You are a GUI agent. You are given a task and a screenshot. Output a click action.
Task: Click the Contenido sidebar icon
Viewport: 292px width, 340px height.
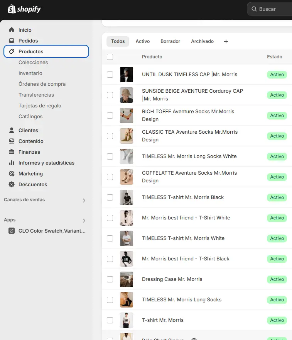point(12,141)
